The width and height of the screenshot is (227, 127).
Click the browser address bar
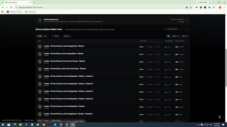pyautogui.click(x=100, y=7)
